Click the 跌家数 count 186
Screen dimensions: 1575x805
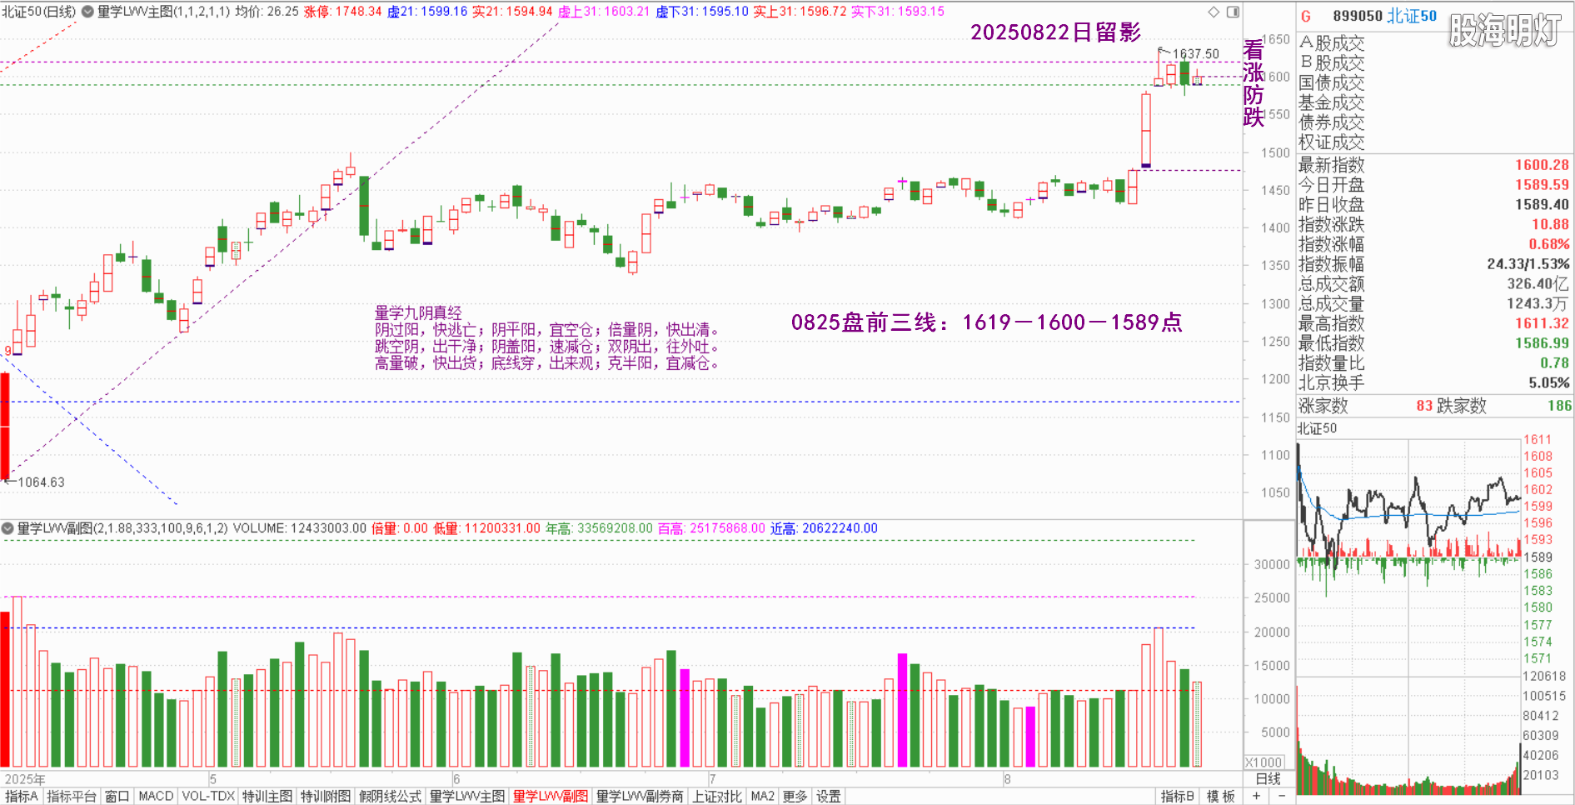click(1559, 406)
